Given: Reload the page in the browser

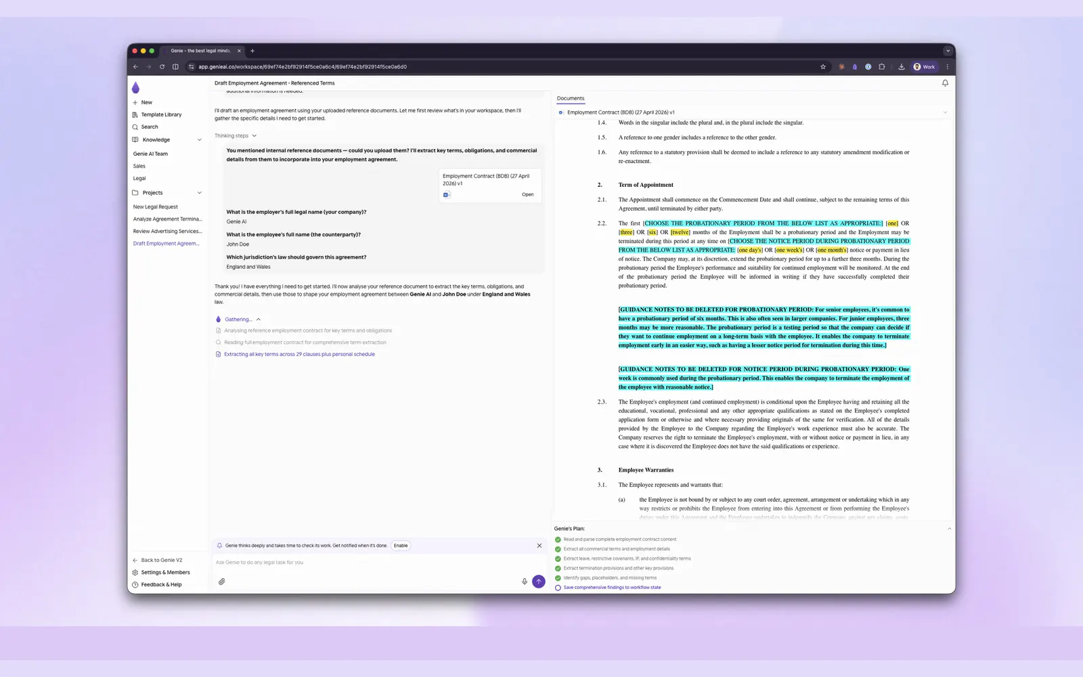Looking at the screenshot, I should click(x=162, y=67).
